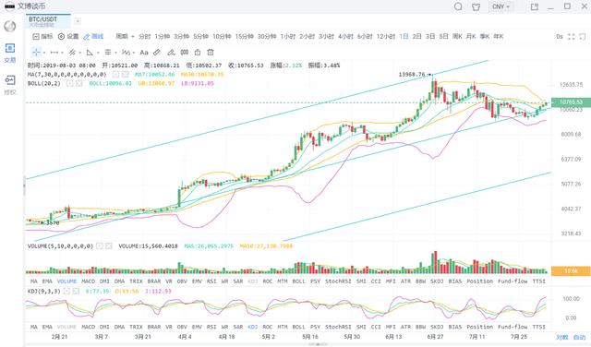Remove the BOLL indicator with its X box
Screen dimensions: 591x347
click(79, 83)
